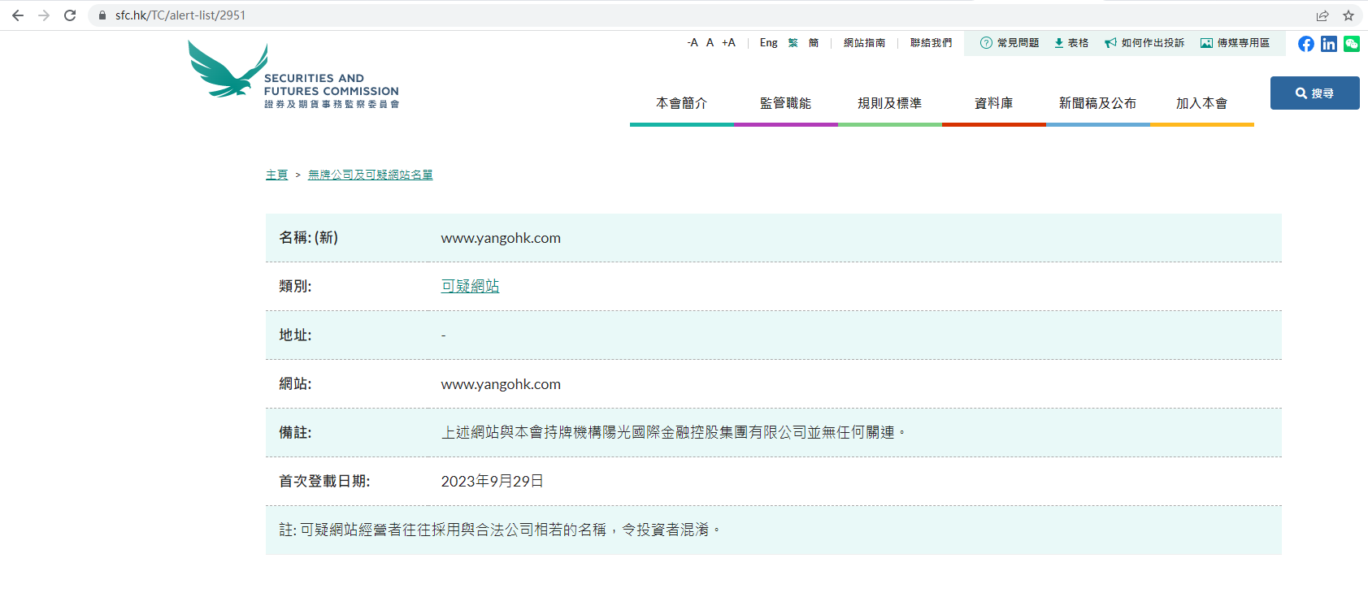Bookmark this page with the star icon
Screen dimensions: 1368x597
[1348, 15]
